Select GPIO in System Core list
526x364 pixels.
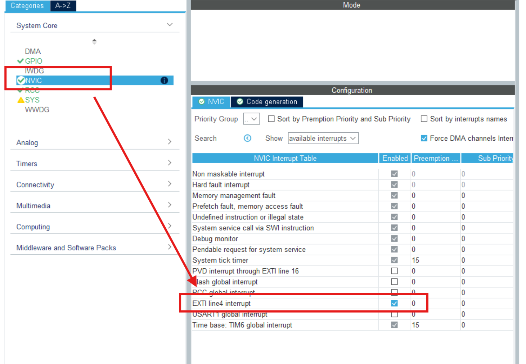pyautogui.click(x=33, y=61)
